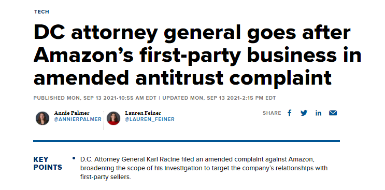The width and height of the screenshot is (385, 190).
Task: Click the published date Sep 13 10:55 AM
Action: click(x=95, y=98)
